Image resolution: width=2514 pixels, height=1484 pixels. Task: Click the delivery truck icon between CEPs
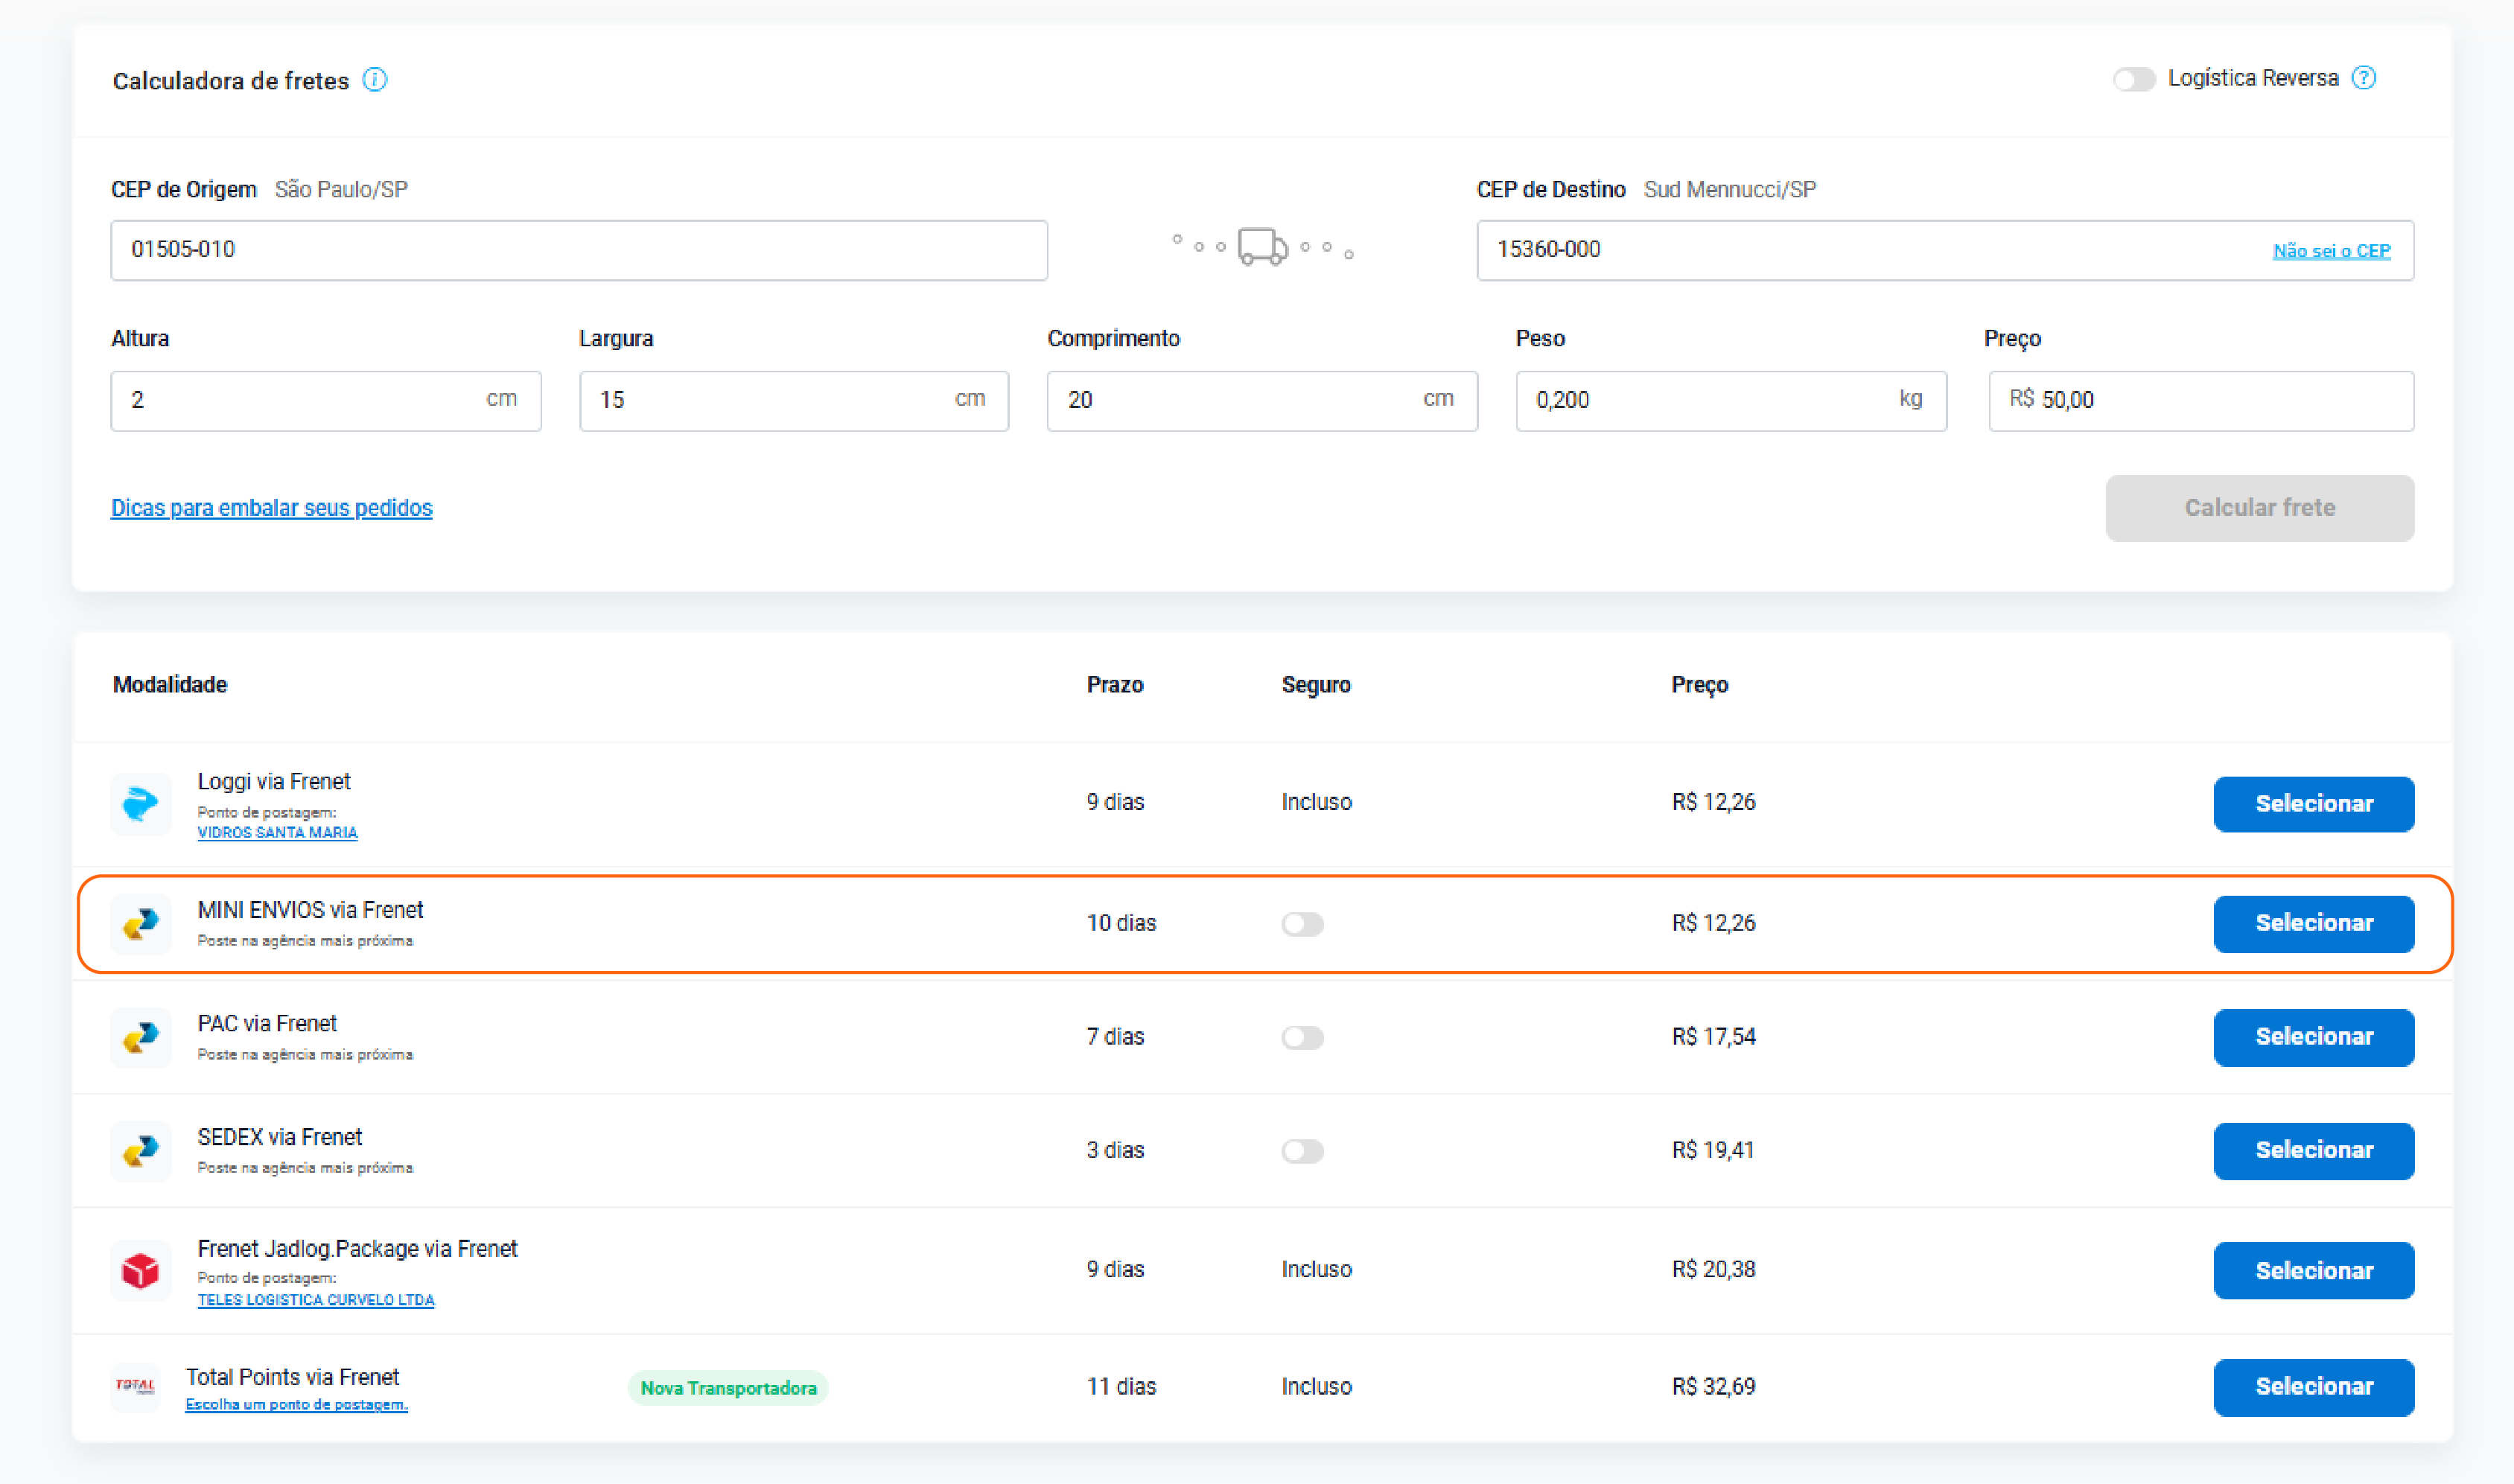(x=1262, y=246)
